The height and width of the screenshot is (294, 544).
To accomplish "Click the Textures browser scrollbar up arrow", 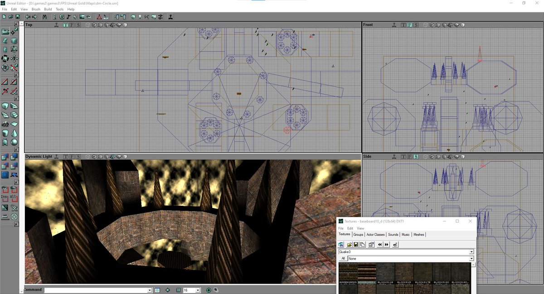I will (473, 266).
